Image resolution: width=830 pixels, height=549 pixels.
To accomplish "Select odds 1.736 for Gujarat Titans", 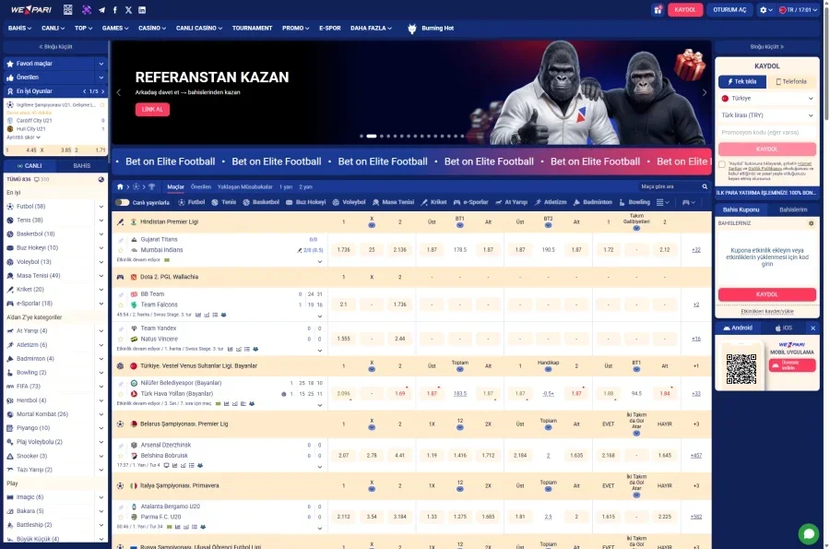I will pyautogui.click(x=344, y=250).
